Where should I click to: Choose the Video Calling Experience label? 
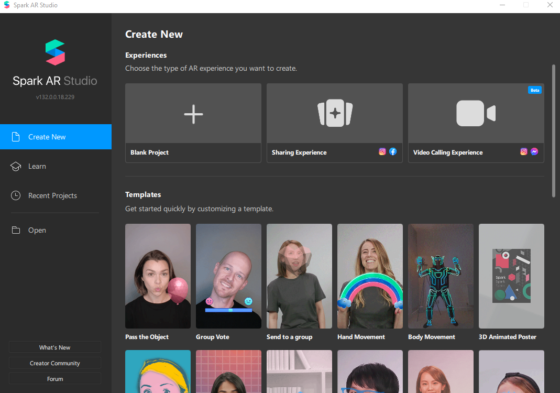[x=448, y=152]
